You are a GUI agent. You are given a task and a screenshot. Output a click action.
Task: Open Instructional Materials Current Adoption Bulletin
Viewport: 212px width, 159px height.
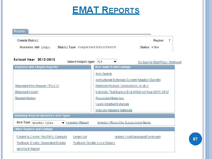[x=128, y=80]
